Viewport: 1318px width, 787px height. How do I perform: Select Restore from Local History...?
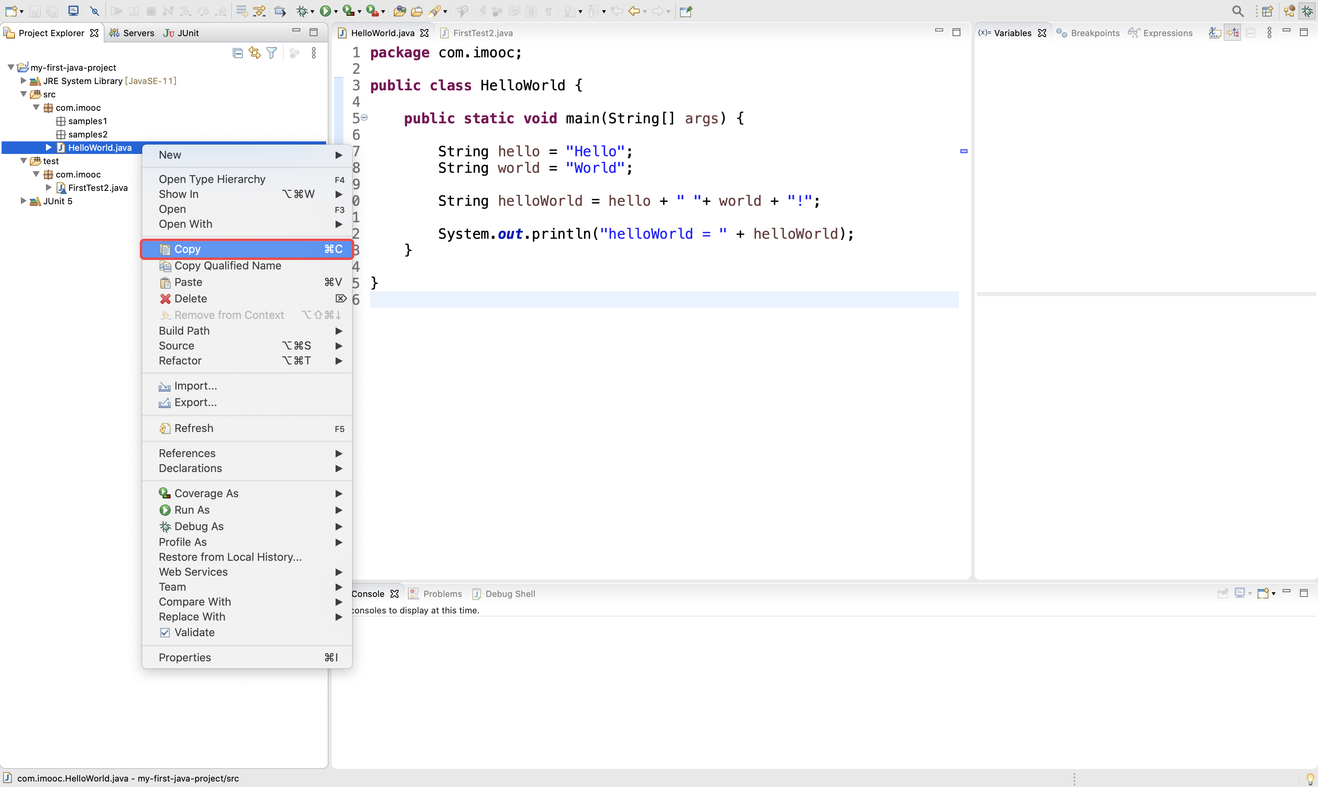[247, 557]
